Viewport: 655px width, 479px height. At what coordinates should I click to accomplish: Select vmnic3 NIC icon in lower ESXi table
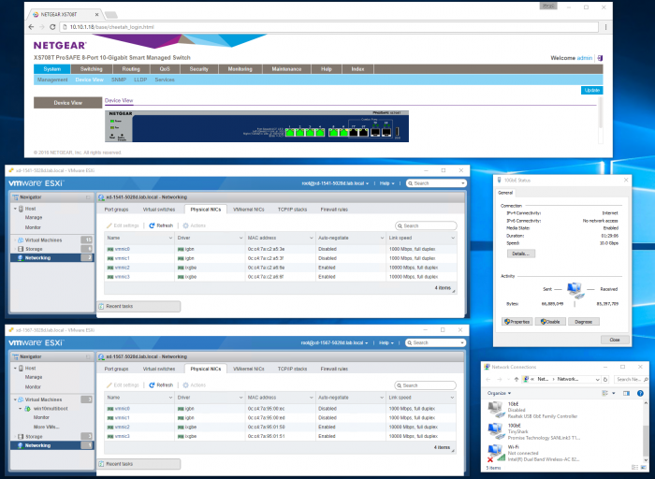(110, 436)
